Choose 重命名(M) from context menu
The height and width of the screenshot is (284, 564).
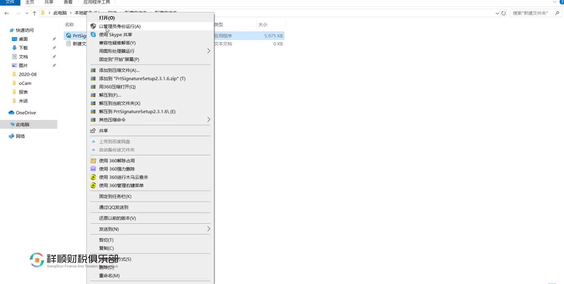109,276
